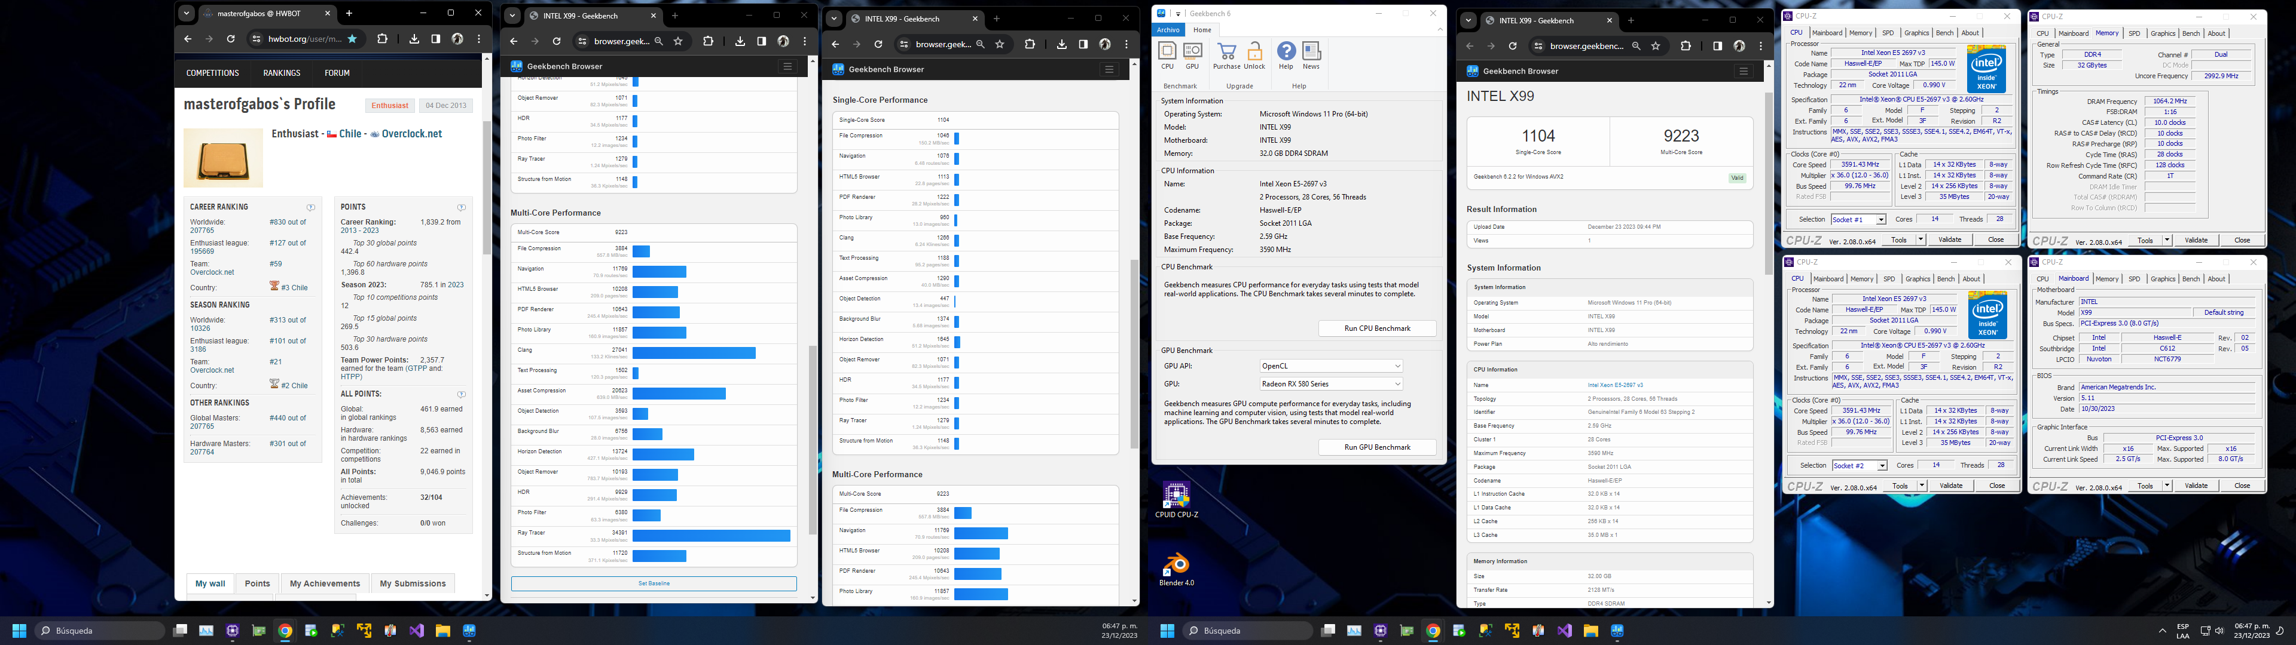Screen dimensions: 2296x645
Task: Open quick access toolbar dropdown in Geekbench 6 title bar
Action: point(1177,13)
